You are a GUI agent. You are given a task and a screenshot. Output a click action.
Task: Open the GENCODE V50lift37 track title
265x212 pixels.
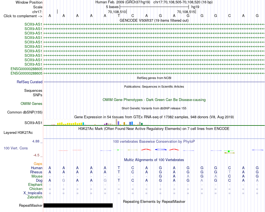[154, 20]
